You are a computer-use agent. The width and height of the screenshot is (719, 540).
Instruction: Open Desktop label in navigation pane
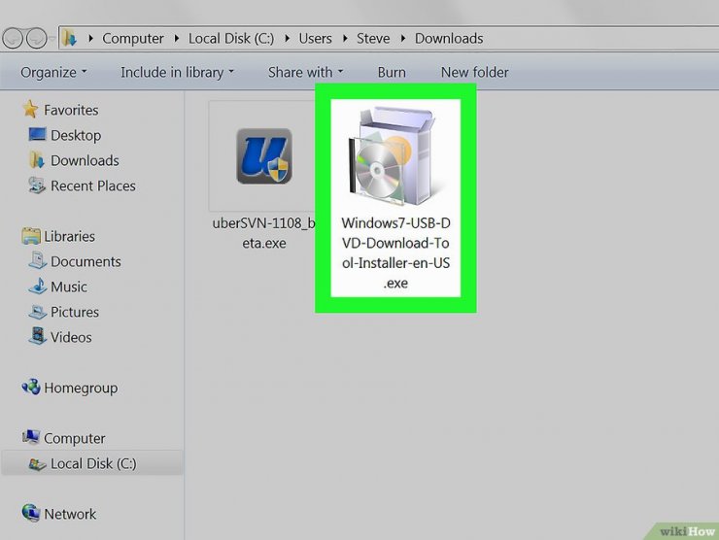[76, 135]
